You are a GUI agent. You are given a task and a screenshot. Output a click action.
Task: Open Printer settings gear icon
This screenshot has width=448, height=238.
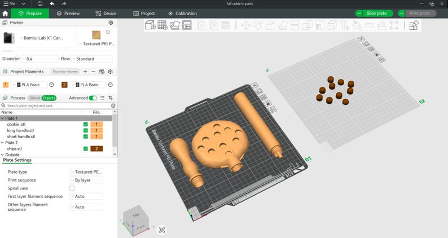(111, 23)
